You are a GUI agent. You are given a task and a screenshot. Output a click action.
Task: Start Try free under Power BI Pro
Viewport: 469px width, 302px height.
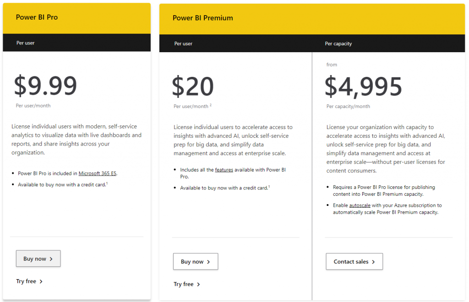[26, 281]
